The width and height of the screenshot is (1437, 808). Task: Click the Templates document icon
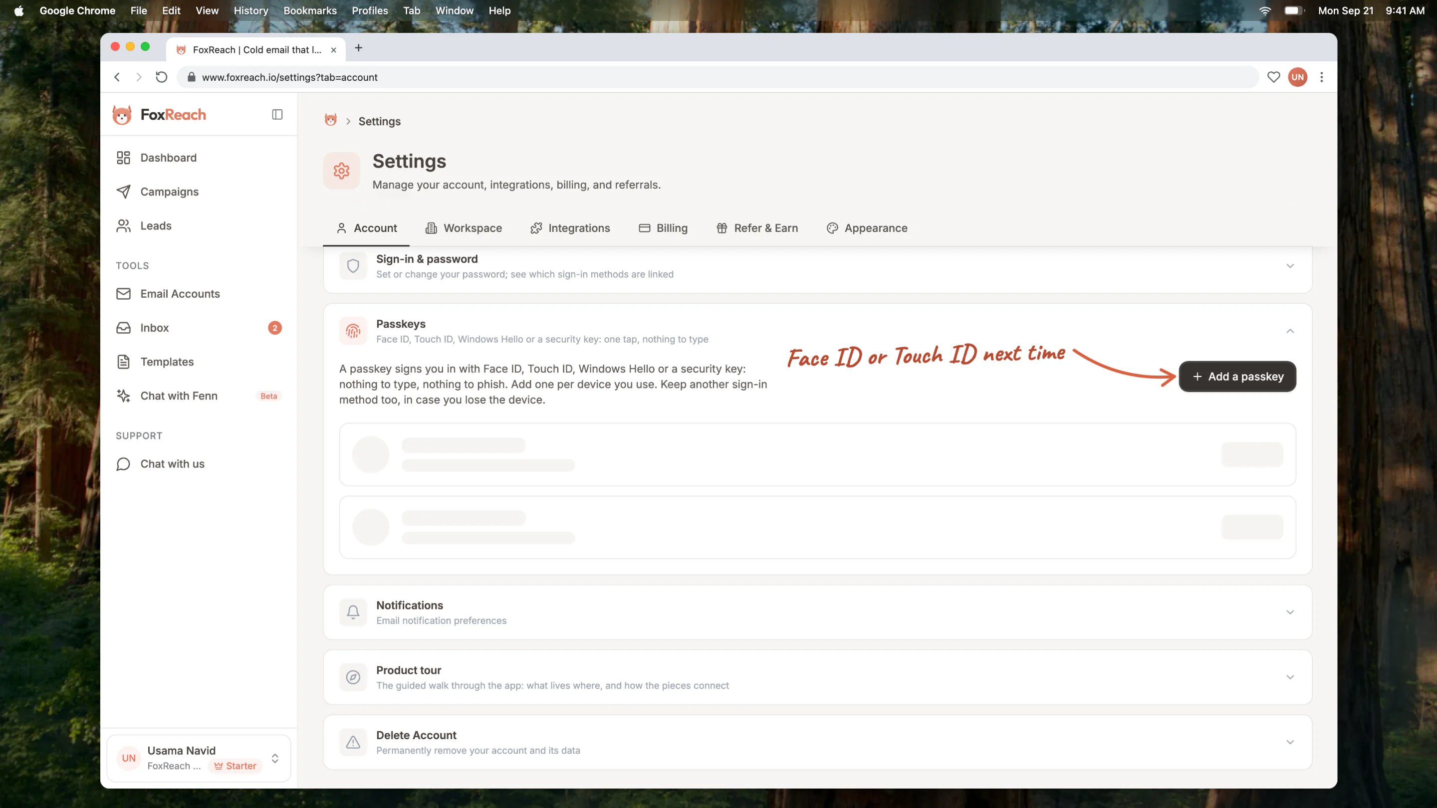click(123, 362)
